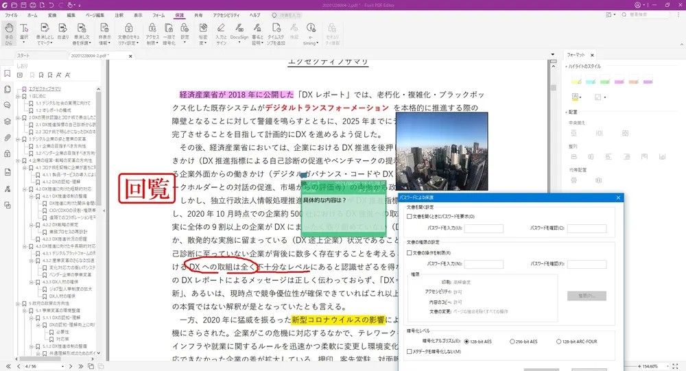Screen dimensions: 686x371
Task: Open the Security lock sidebar icon
Action: [8, 154]
